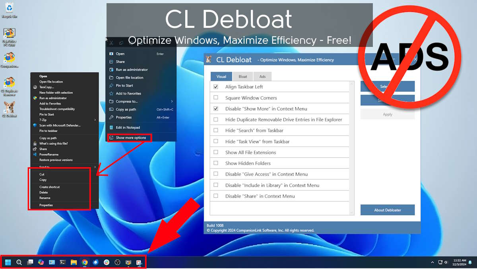This screenshot has height=270, width=477.
Task: Open the Windows Start menu button
Action: pos(8,262)
